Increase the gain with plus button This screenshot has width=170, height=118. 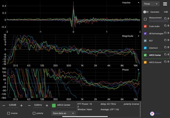(x=22, y=106)
